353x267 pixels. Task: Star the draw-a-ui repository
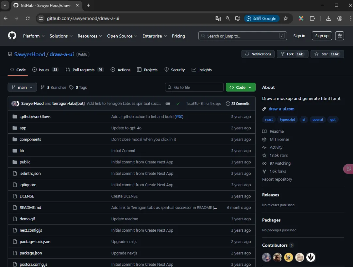[x=327, y=54]
